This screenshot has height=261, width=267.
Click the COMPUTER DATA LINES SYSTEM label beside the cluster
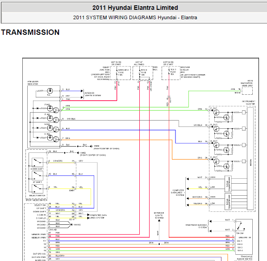point(177,193)
